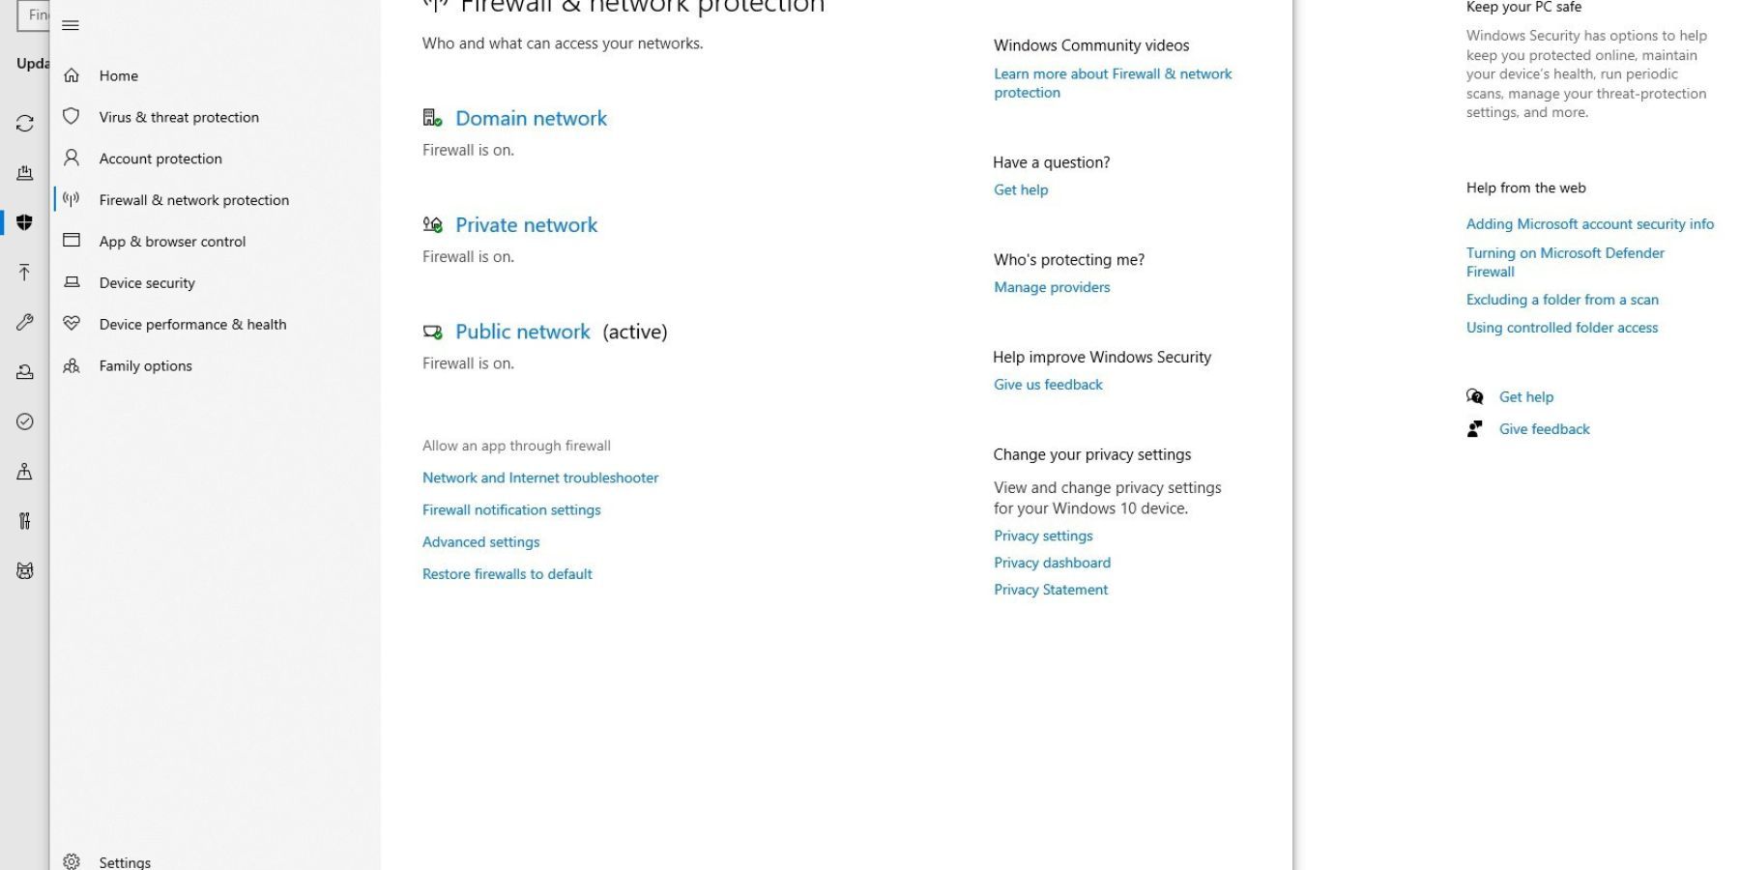The height and width of the screenshot is (870, 1740).
Task: Click Restore firewalls to default
Action: click(x=507, y=573)
